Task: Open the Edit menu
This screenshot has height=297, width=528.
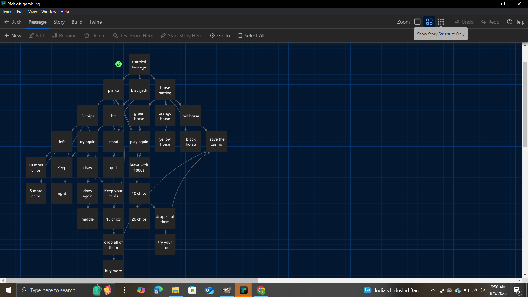Action: [x=20, y=11]
